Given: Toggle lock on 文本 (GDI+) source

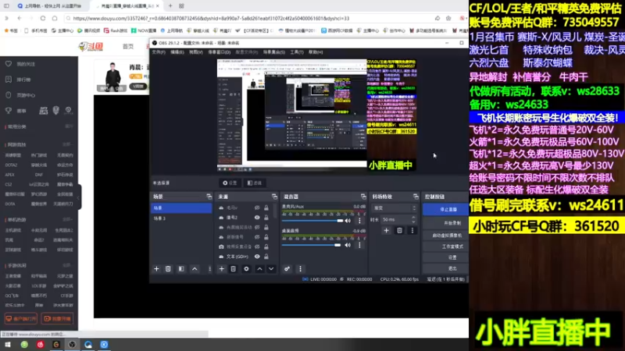Looking at the screenshot, I should tap(266, 257).
